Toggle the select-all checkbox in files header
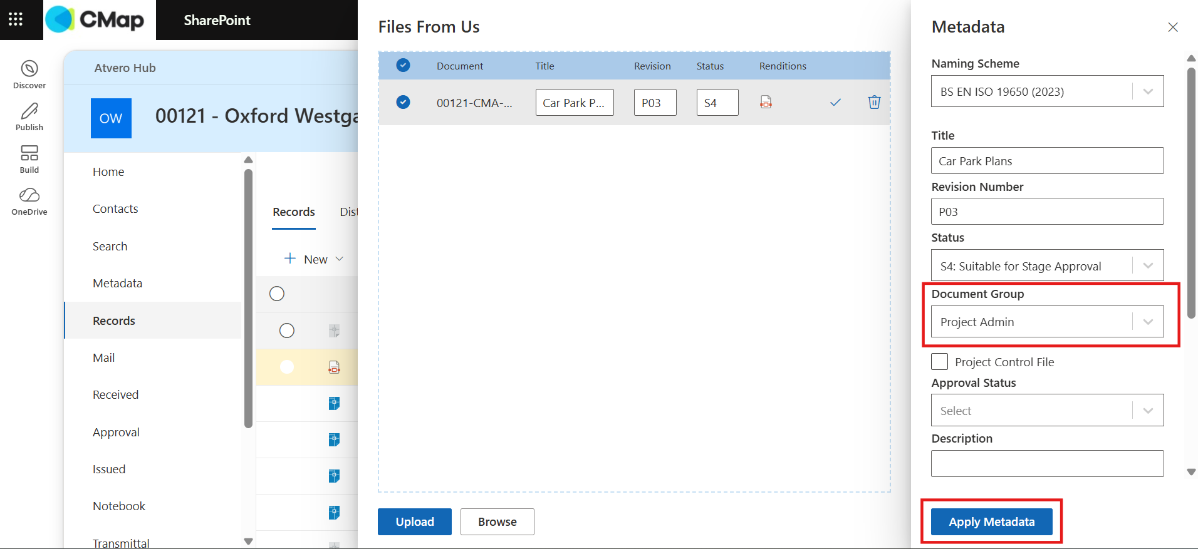This screenshot has height=549, width=1198. coord(403,65)
